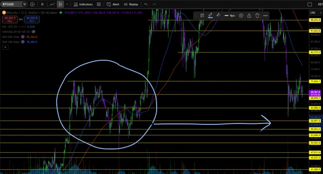Select the candlestick chart style icon

click(x=60, y=4)
